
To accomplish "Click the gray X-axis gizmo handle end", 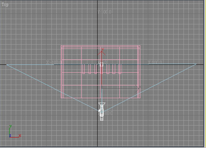I will click(138, 88).
